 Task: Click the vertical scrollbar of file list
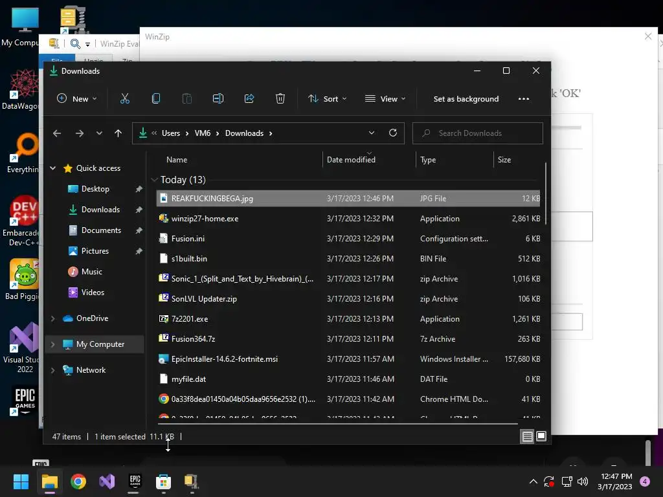(x=546, y=193)
